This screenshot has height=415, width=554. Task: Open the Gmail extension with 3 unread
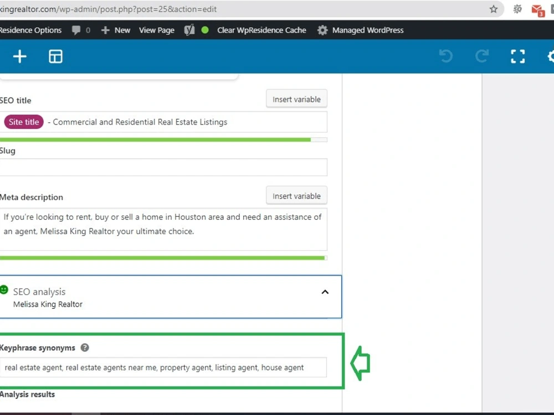[538, 10]
